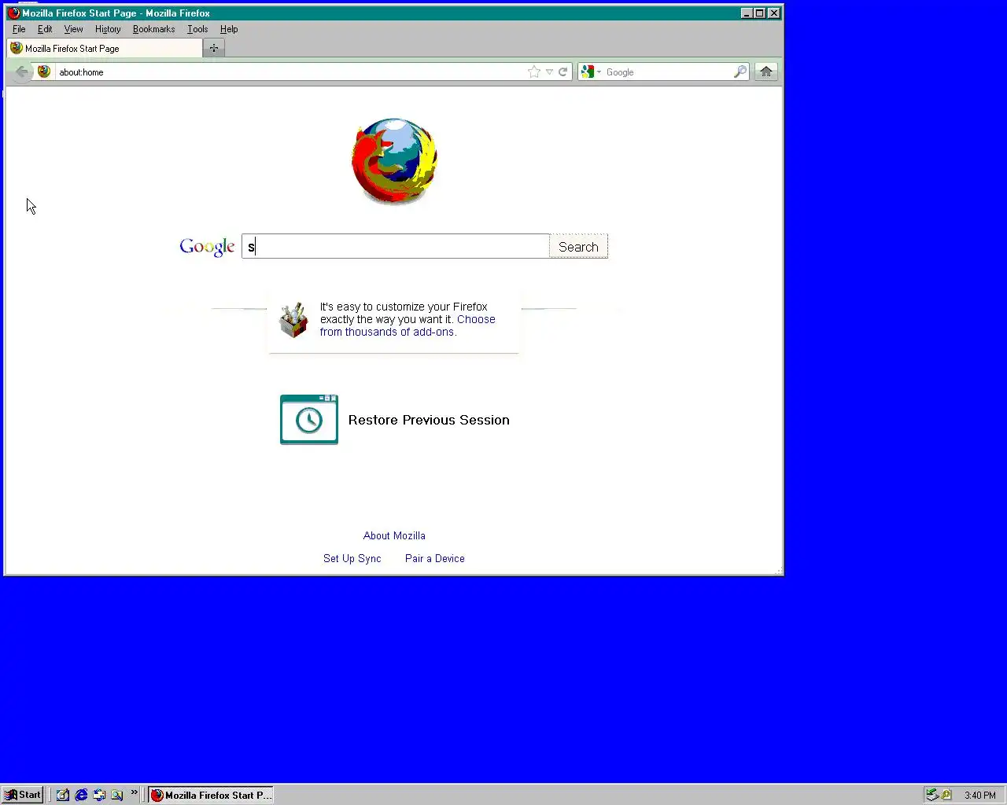
Task: Open the Tools menu
Action: coord(197,29)
